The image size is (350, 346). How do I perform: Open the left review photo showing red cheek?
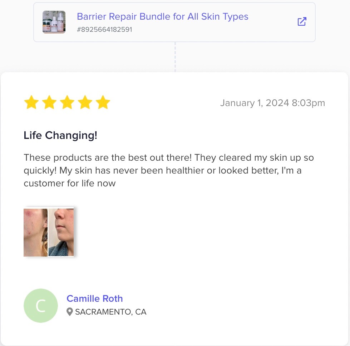point(35,232)
